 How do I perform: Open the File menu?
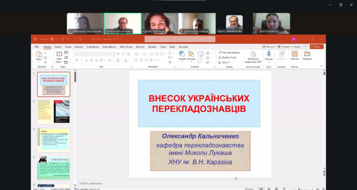tap(37, 47)
